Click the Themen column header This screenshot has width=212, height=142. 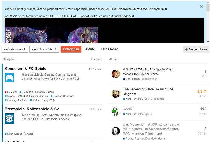(x=96, y=59)
